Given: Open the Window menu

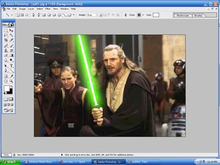Looking at the screenshot, I should 65,9.
